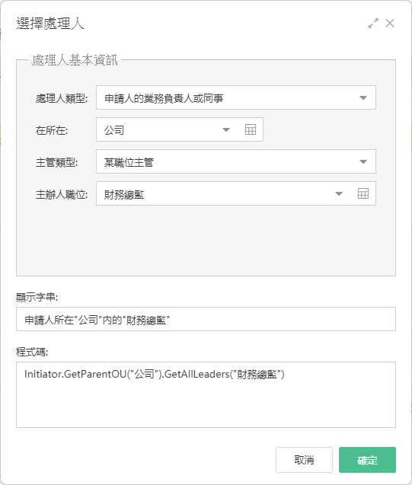Click the 財務總監 combo box text
Viewport: 412px width, 485px height.
[x=123, y=194]
